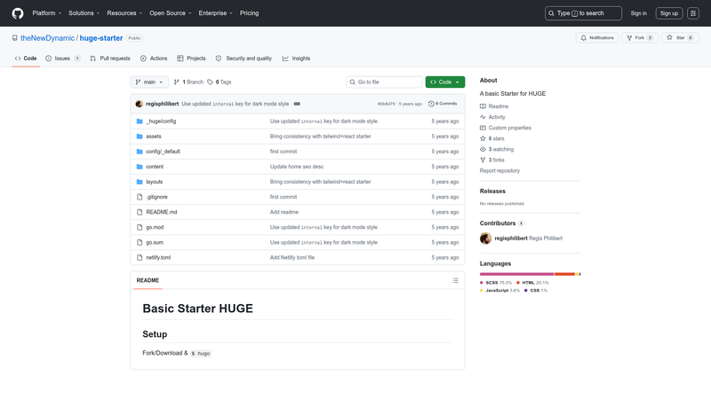
Task: Click the Sign in link
Action: pyautogui.click(x=638, y=13)
